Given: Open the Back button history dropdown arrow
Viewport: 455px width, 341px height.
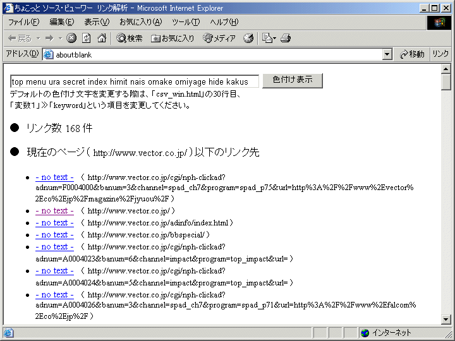Looking at the screenshot, I should click(38, 39).
